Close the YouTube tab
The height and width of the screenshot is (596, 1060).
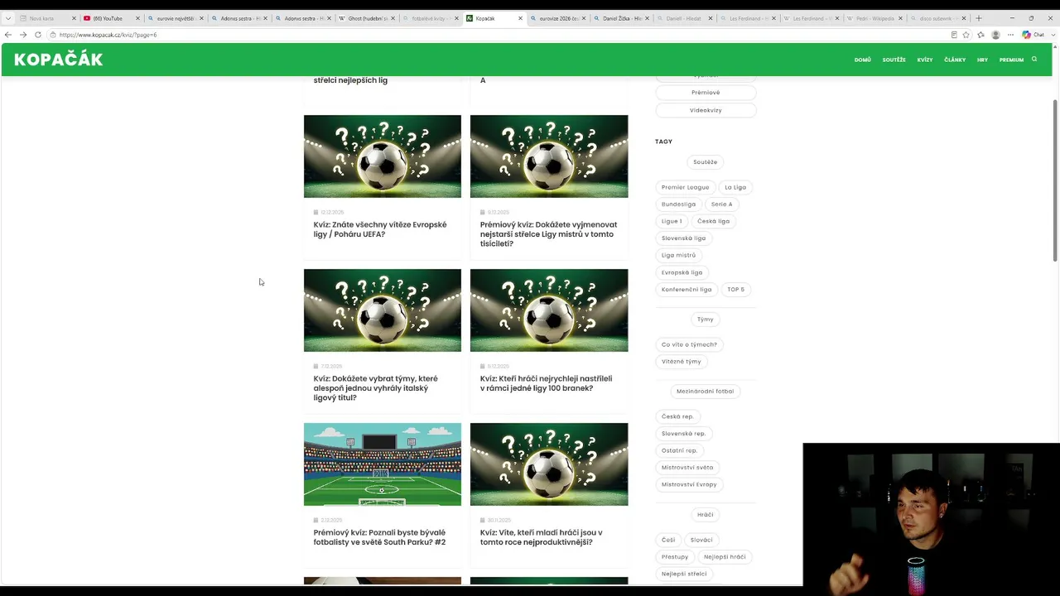tap(137, 18)
